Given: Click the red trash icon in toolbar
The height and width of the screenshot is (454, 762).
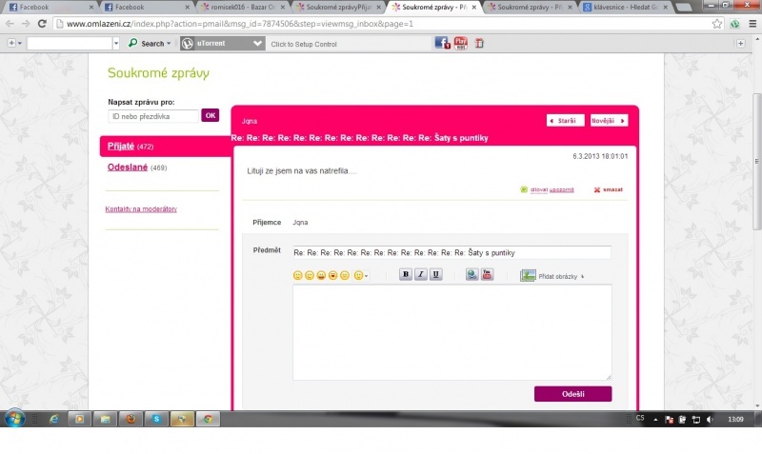Looking at the screenshot, I should coord(479,43).
